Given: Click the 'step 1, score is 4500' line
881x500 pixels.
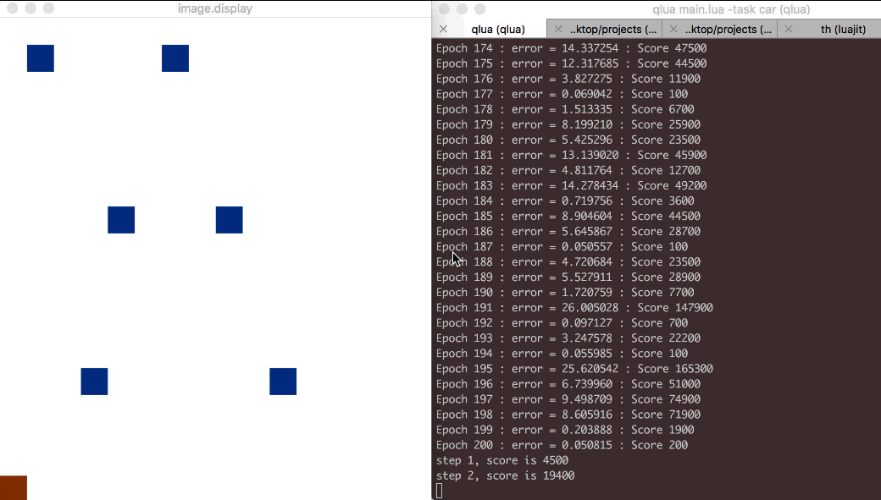Looking at the screenshot, I should 501,460.
